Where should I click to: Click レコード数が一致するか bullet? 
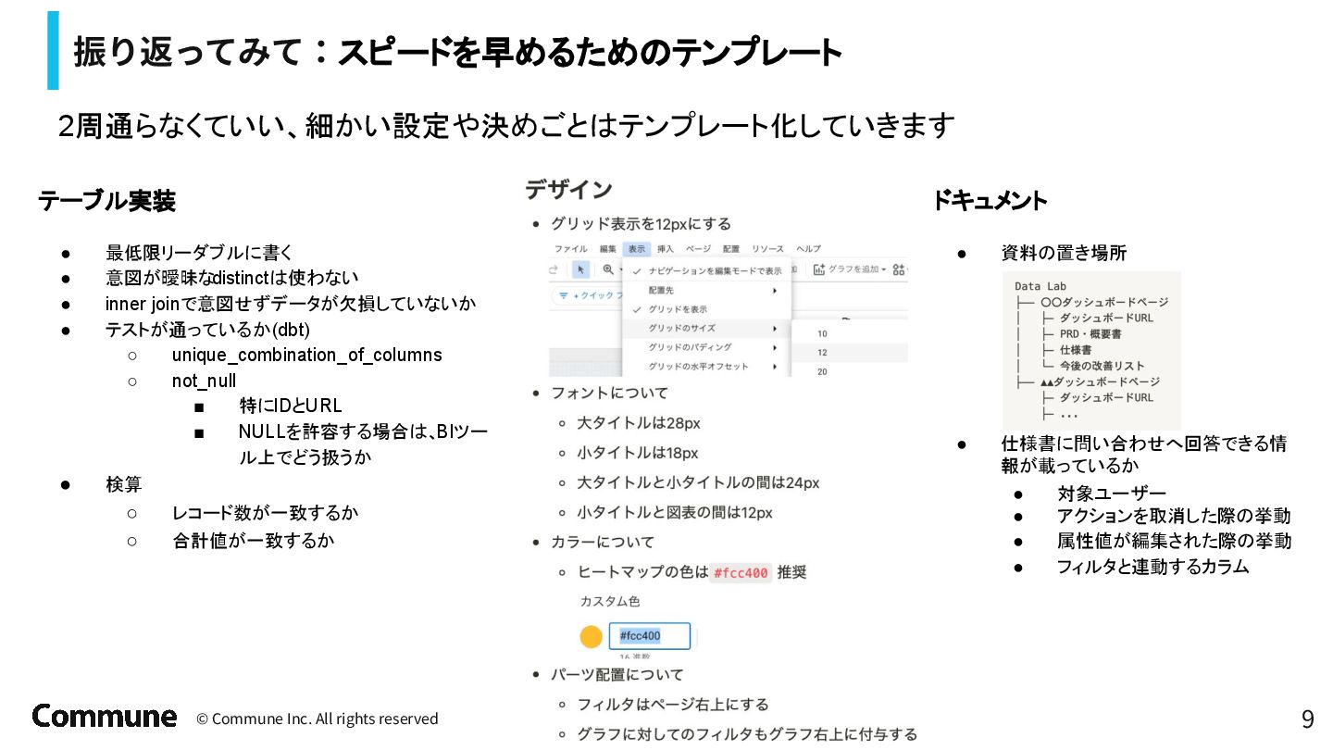point(265,512)
